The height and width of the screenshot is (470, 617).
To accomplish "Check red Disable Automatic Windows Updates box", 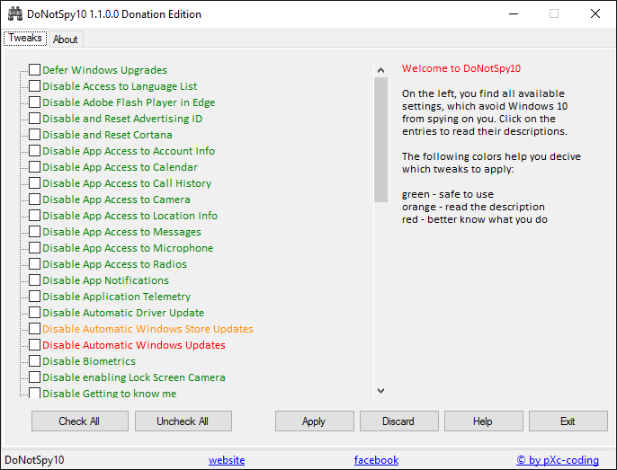I will [x=34, y=344].
